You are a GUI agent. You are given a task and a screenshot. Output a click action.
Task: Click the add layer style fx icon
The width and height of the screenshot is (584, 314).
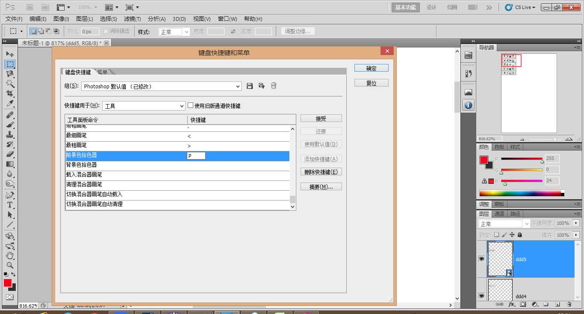pyautogui.click(x=511, y=305)
